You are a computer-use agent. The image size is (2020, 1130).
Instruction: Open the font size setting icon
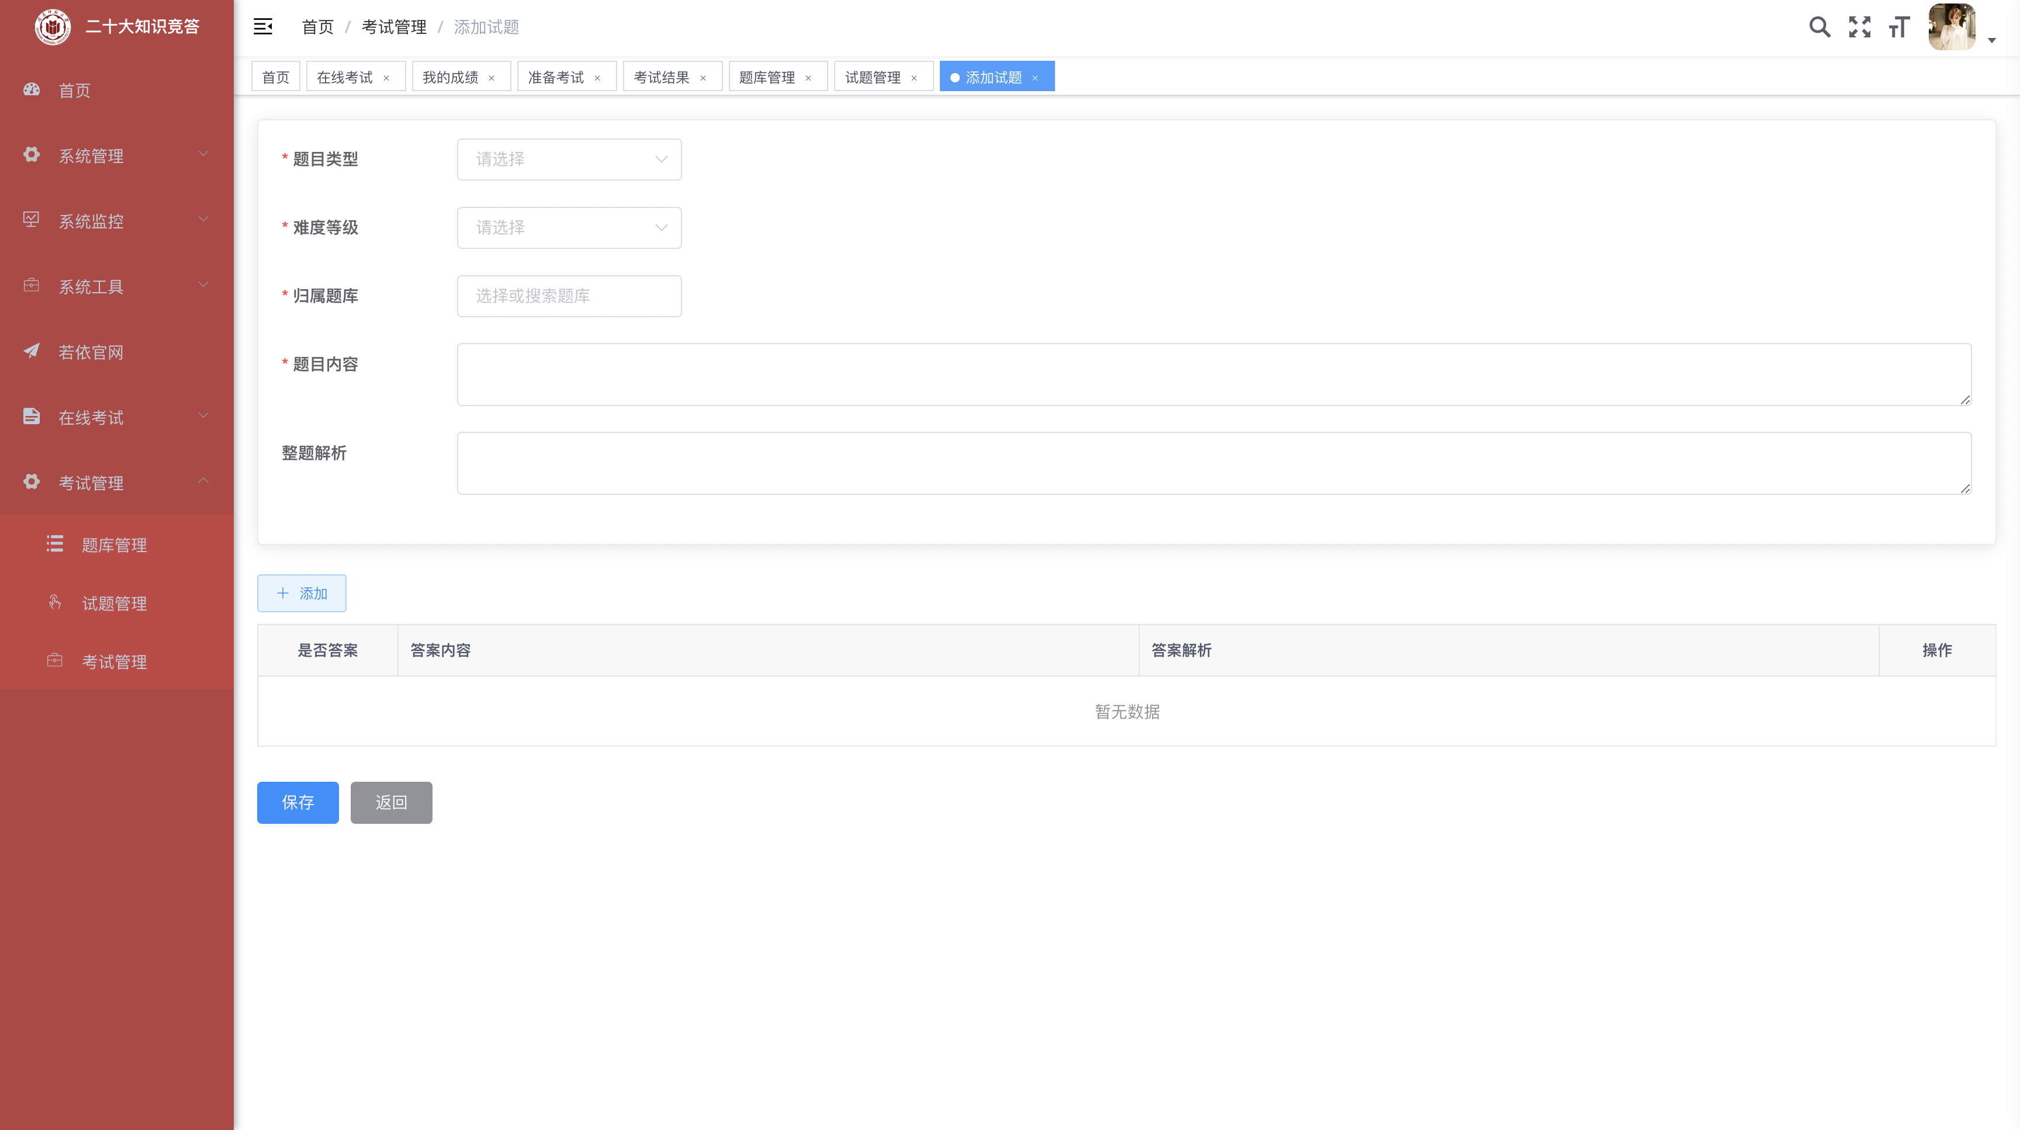point(1898,27)
